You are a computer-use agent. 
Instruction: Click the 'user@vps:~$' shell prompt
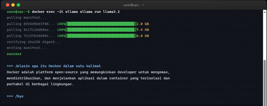(18, 12)
